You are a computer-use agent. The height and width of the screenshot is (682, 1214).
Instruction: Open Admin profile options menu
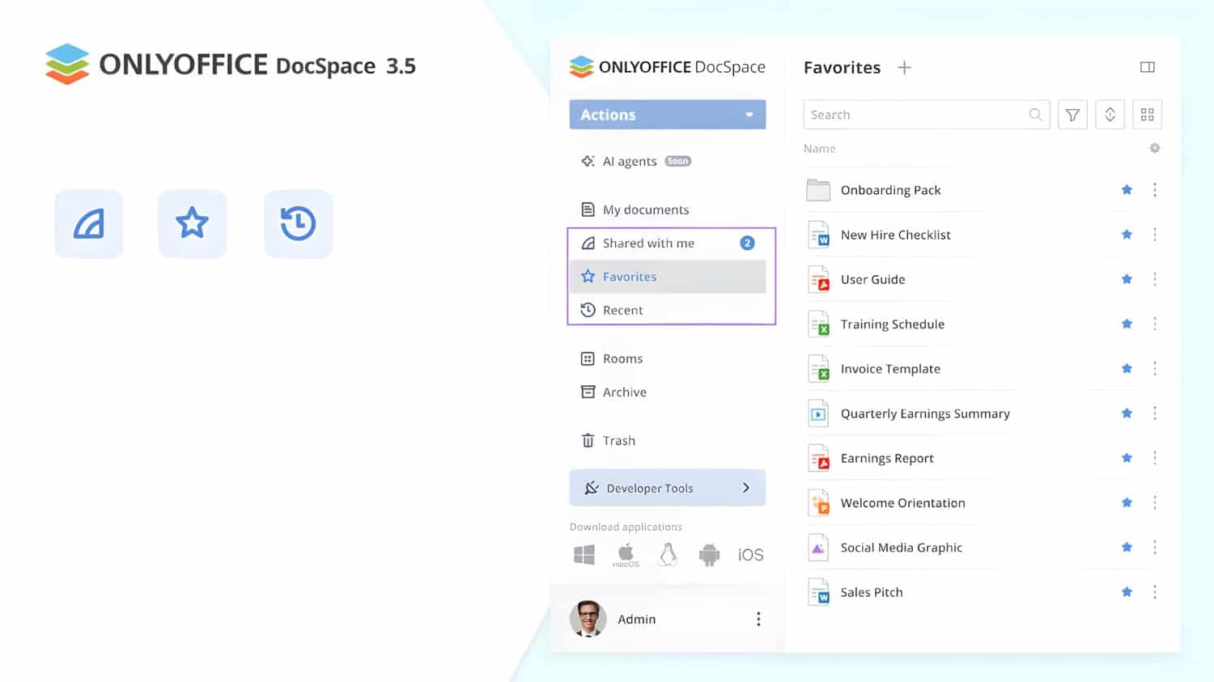pyautogui.click(x=758, y=619)
